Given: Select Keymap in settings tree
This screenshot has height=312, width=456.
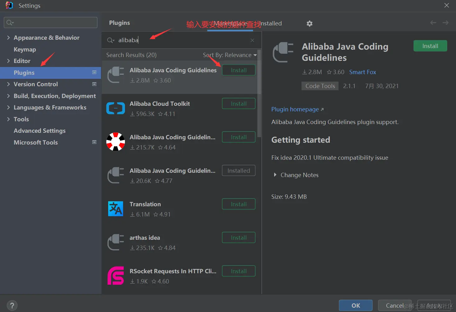Looking at the screenshot, I should coord(25,49).
